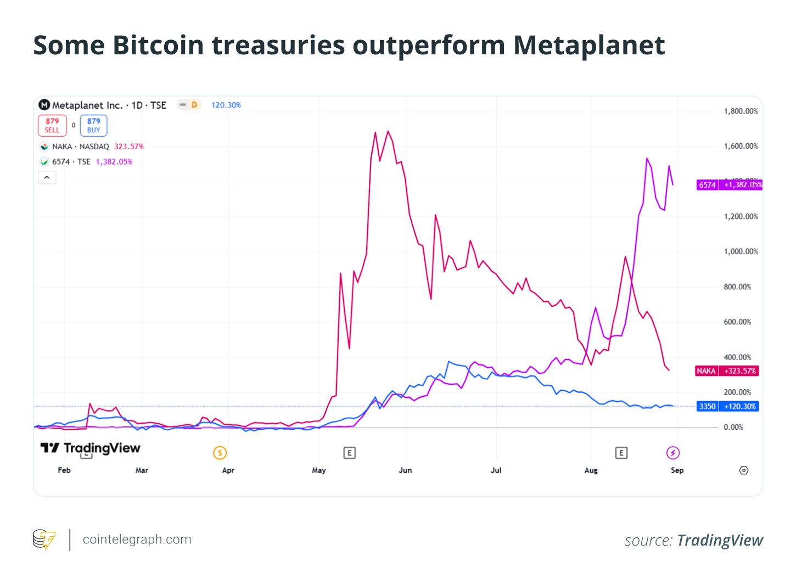Click the E earnings marker near the May label
796x584 pixels.
tap(350, 453)
